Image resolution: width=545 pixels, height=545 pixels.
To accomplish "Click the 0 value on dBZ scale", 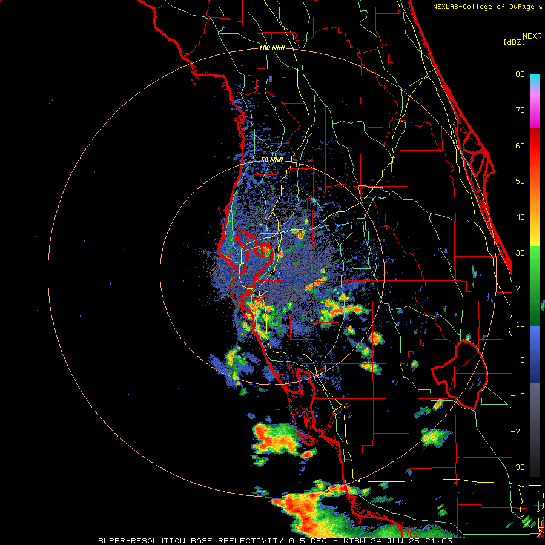I will click(x=523, y=360).
